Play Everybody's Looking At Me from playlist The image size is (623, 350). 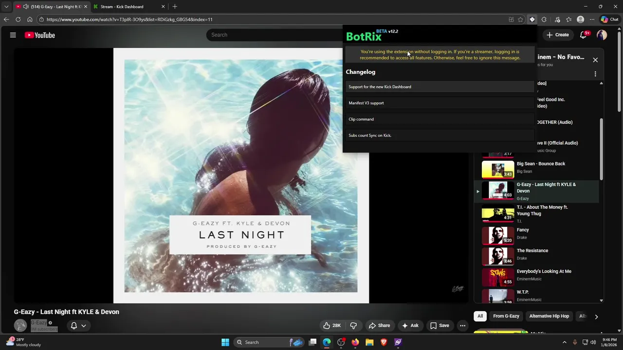coord(535,277)
